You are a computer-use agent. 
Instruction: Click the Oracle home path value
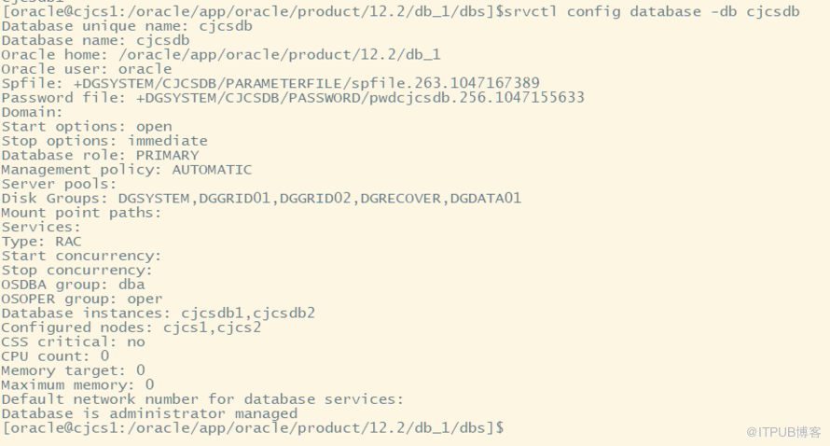click(x=280, y=54)
